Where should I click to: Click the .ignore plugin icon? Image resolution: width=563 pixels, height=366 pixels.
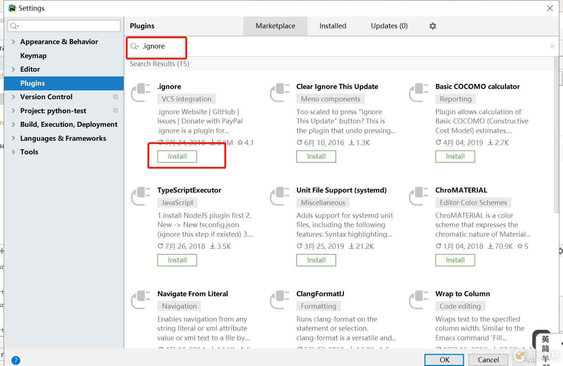[141, 93]
